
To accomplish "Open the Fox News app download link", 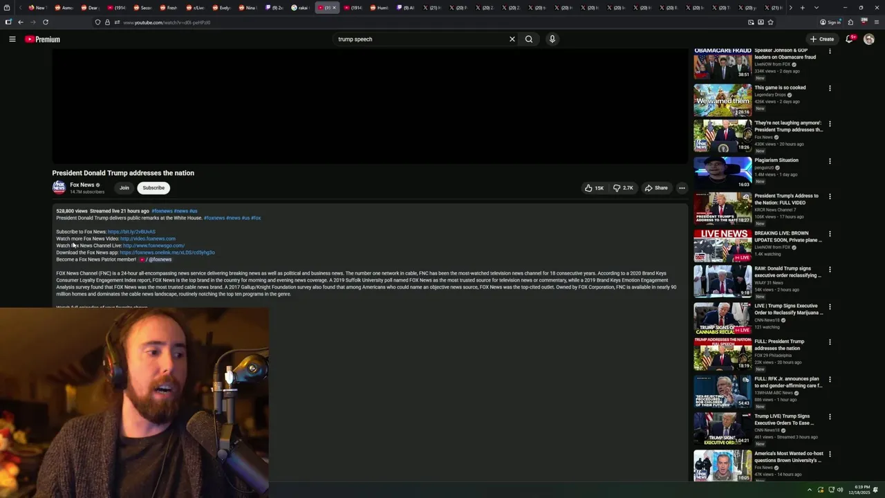I will 167,252.
